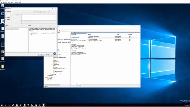This screenshot has height=107, width=190.
Task: Open the File menu in VirtualBox
Action: pyautogui.click(x=1, y=3)
